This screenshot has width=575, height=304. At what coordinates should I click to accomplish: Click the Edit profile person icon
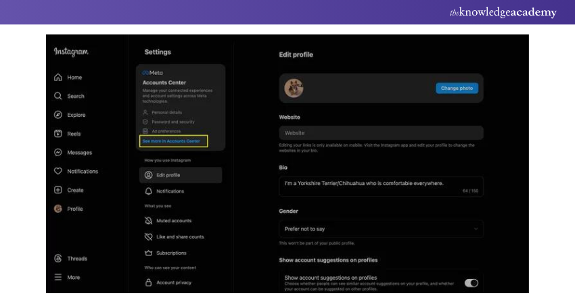click(149, 175)
